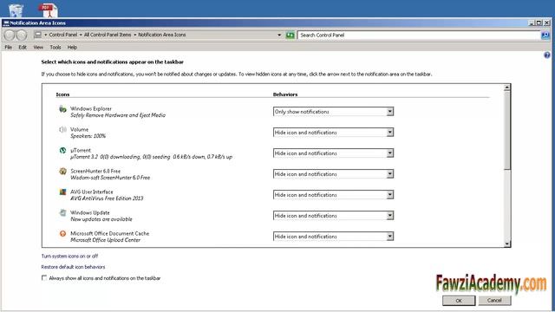
Task: Go to Control Panel breadcrumb
Action: pos(63,35)
